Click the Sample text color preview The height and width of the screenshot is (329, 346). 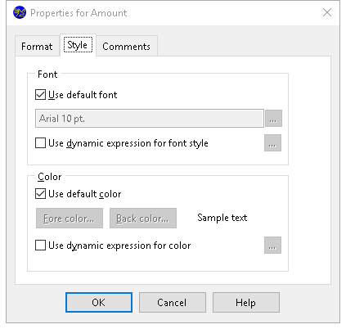click(x=222, y=218)
